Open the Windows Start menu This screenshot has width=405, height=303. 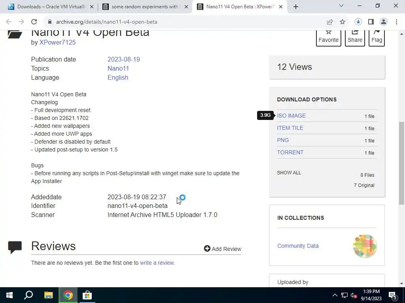point(9,295)
